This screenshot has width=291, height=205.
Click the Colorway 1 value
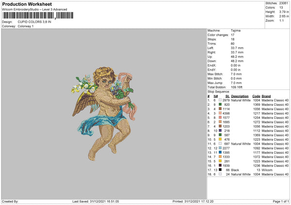[x=26, y=26]
